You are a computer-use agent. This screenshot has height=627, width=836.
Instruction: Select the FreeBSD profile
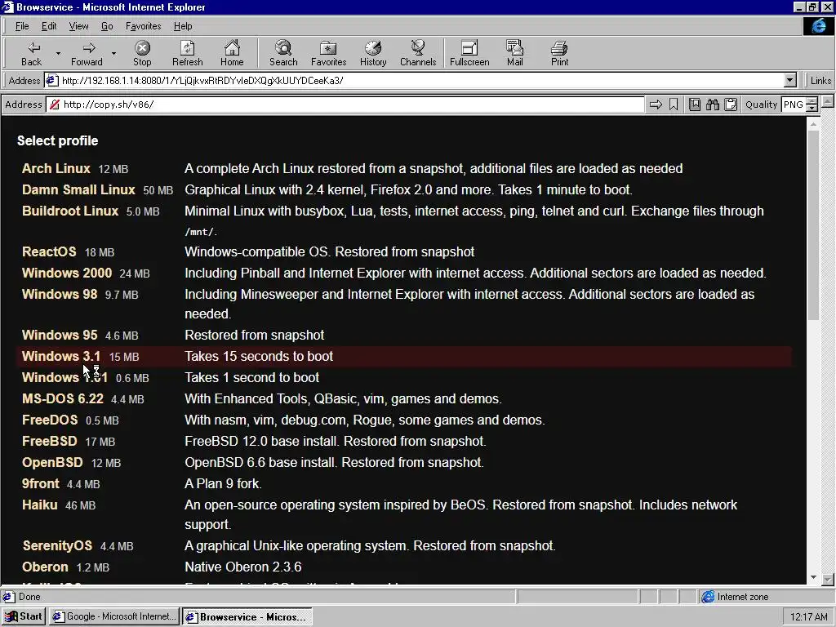pyautogui.click(x=50, y=442)
